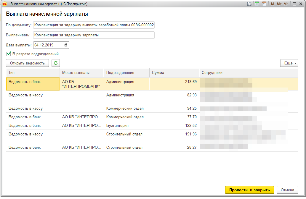The image size is (306, 199).
Task: Select amount cell 94,25
Action: [174, 108]
